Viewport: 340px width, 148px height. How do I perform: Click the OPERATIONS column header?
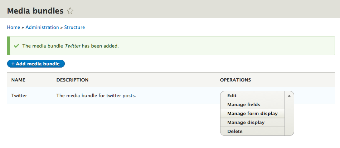coord(235,80)
